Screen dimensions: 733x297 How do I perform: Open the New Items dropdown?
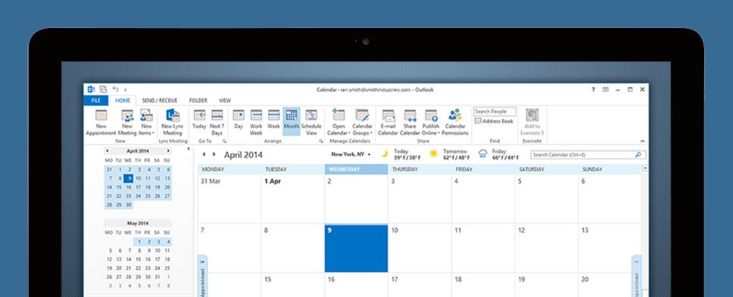point(146,122)
